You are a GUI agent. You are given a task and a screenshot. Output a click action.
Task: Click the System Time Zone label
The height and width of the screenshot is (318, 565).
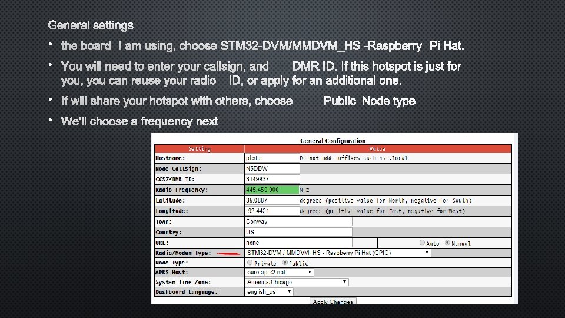183,282
